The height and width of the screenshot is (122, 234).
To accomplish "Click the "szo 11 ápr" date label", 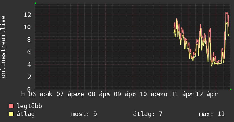I will point(175,94).
